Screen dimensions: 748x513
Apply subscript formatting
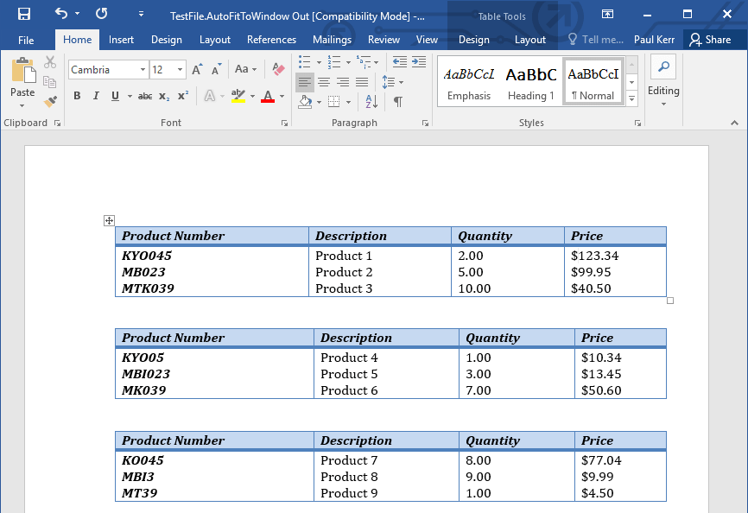click(x=164, y=97)
